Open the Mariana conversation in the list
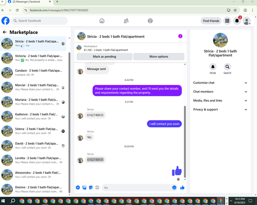Viewport: 257px width, 205px height. point(33,102)
